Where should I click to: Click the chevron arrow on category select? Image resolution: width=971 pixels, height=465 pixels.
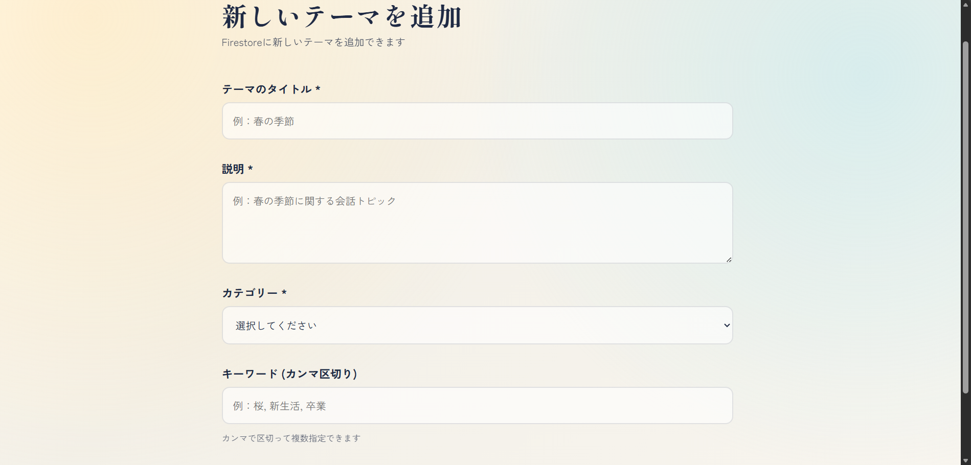point(727,325)
